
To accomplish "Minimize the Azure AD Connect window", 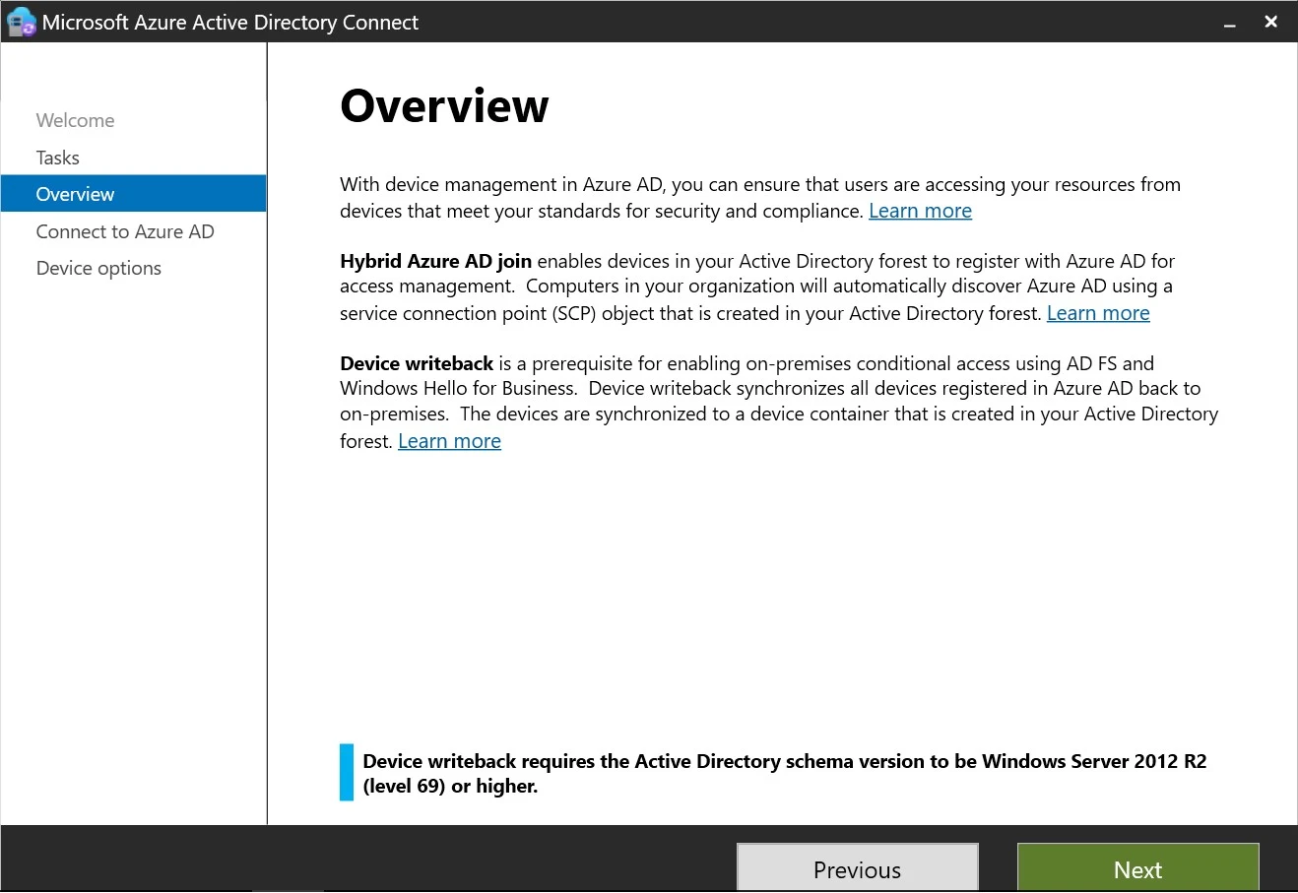I will 1229,23.
